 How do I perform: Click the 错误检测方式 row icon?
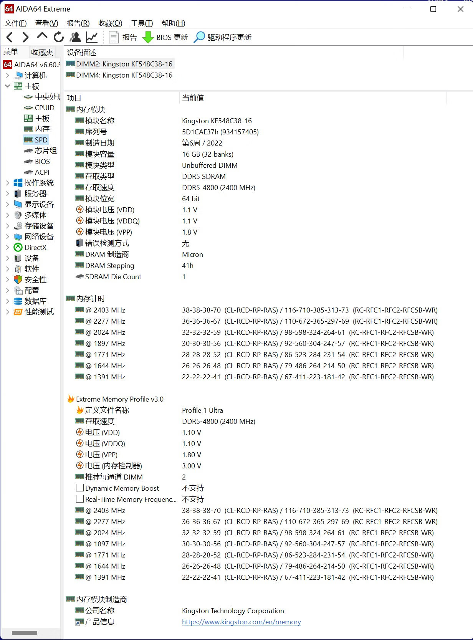pos(79,243)
